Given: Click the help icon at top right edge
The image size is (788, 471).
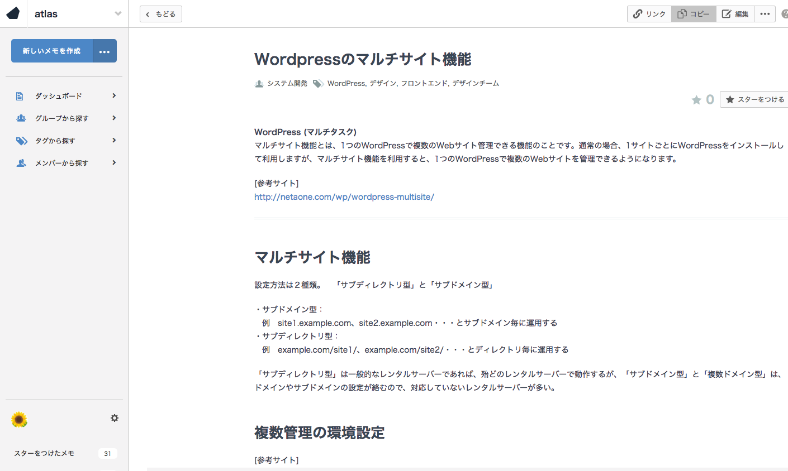Looking at the screenshot, I should click(785, 14).
